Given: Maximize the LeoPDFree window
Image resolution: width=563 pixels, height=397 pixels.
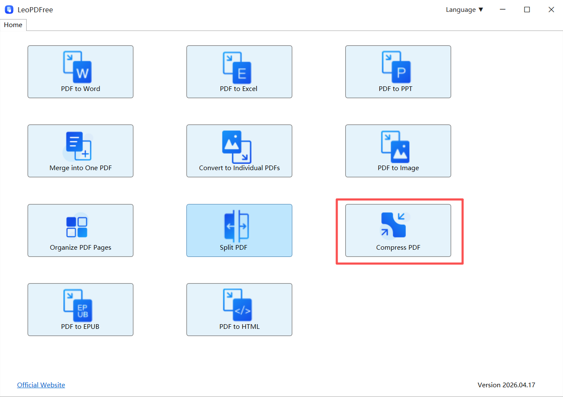Looking at the screenshot, I should (x=527, y=9).
